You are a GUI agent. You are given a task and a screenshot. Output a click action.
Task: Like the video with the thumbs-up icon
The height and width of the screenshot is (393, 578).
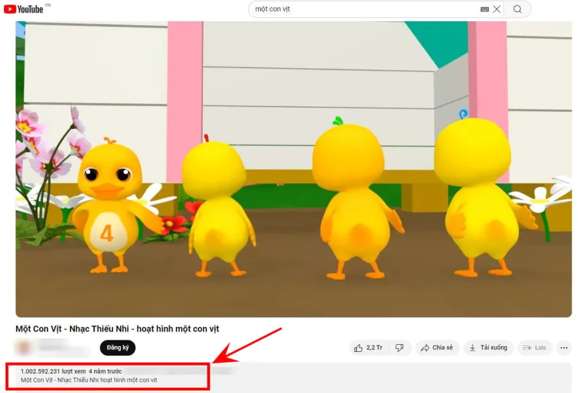click(368, 347)
